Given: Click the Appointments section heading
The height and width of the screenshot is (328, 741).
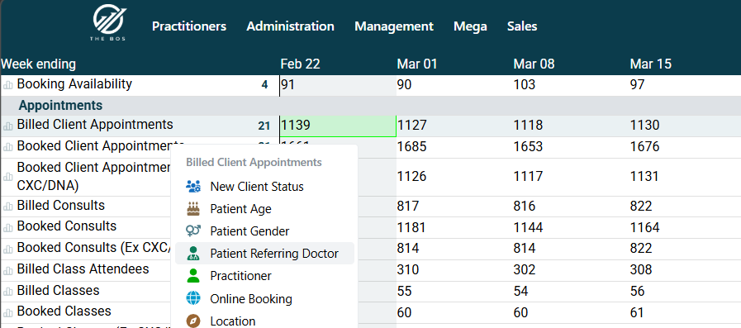Looking at the screenshot, I should click(60, 105).
